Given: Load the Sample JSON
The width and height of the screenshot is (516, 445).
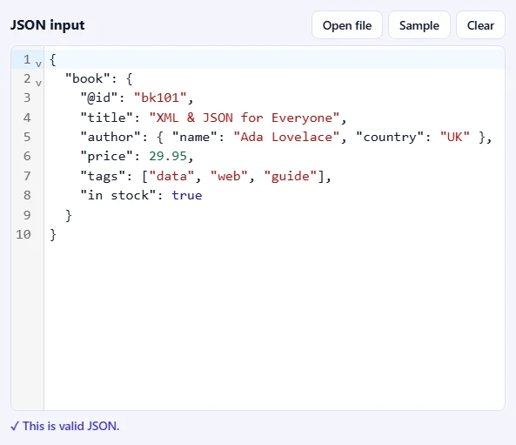Looking at the screenshot, I should pyautogui.click(x=419, y=25).
